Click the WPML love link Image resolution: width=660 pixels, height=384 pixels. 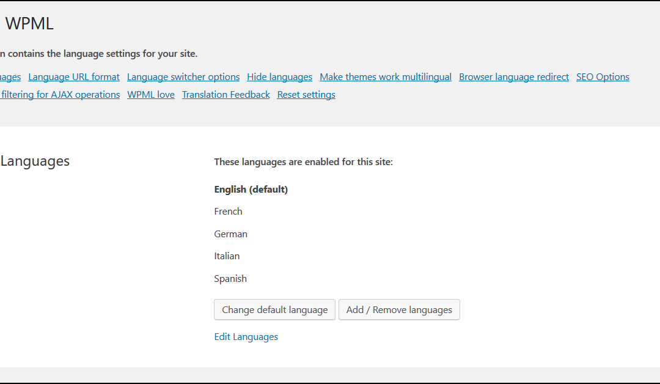151,95
